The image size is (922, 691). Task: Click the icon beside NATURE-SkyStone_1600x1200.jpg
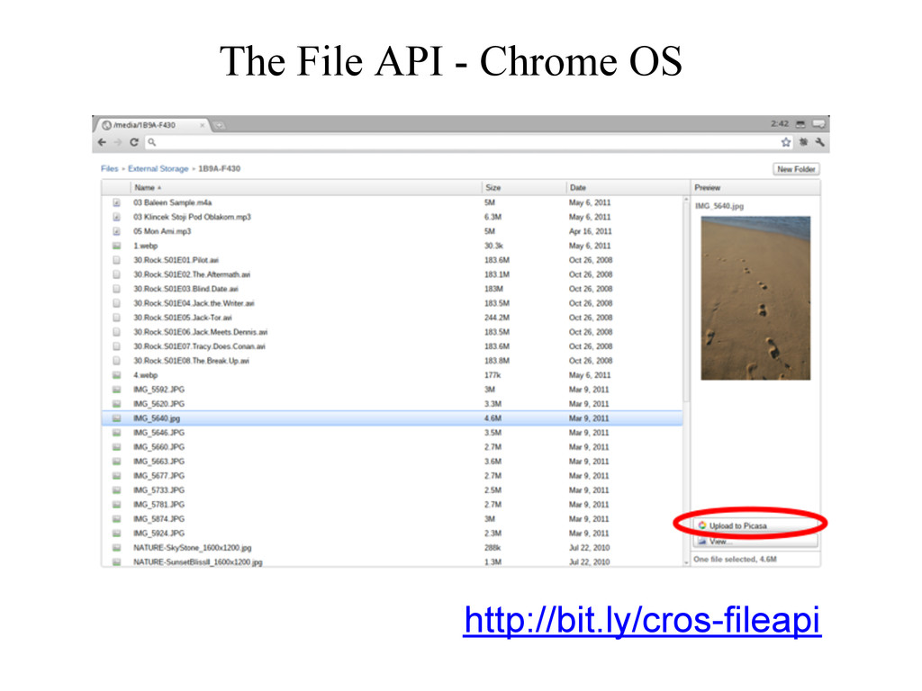(116, 548)
